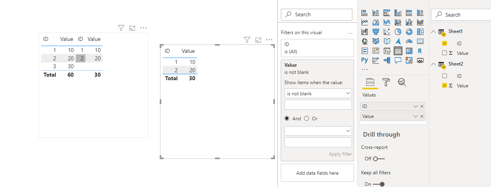Select the Matrix visual
Screen dimensions: 491x187
409,51
